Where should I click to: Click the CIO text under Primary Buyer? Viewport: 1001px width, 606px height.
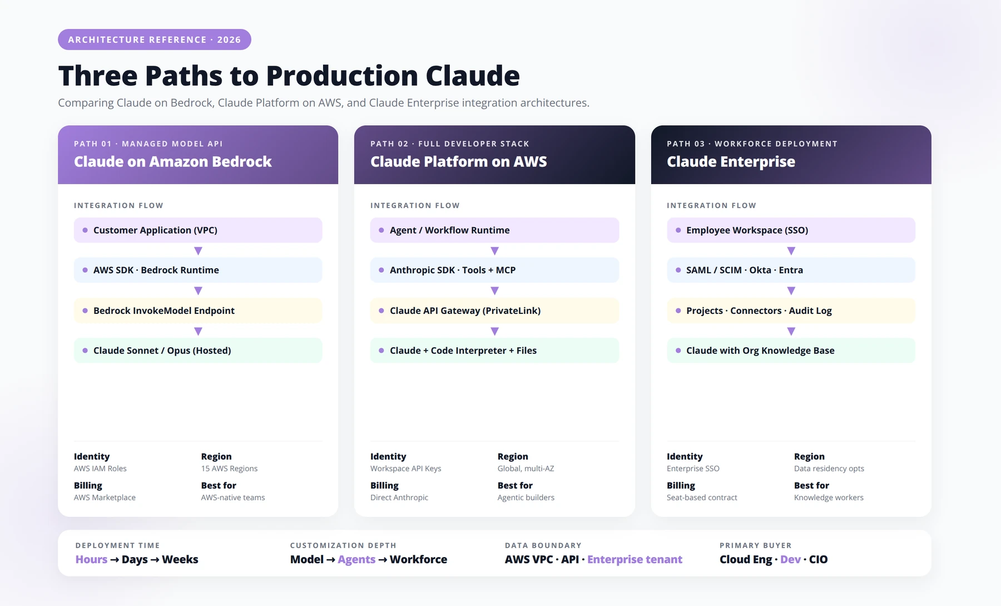tap(818, 559)
